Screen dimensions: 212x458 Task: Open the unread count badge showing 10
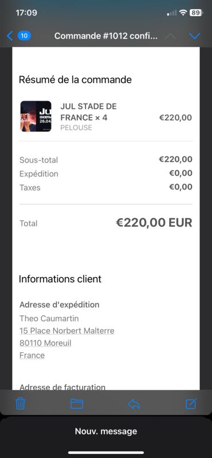click(25, 36)
